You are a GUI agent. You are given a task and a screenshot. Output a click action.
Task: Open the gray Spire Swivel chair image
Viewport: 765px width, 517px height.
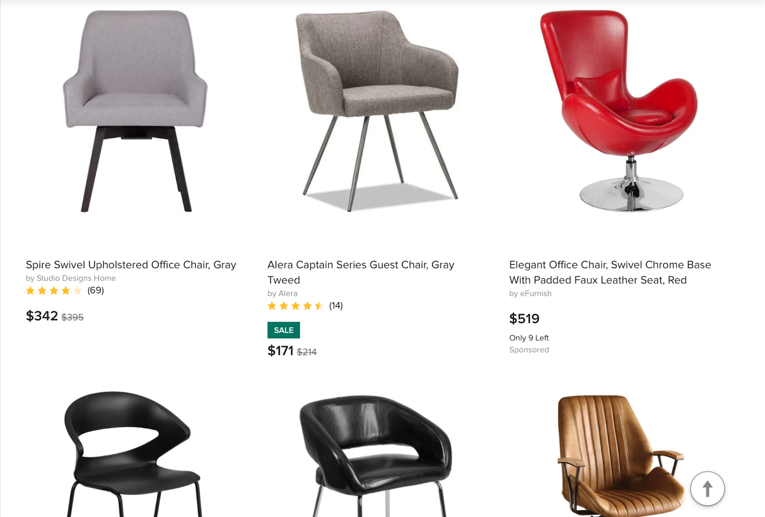coord(135,111)
